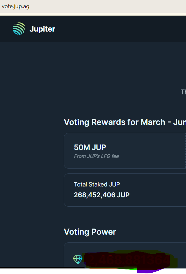Click blank space of the Total Staked card
Screen dimensions: 186x274
coord(157,190)
